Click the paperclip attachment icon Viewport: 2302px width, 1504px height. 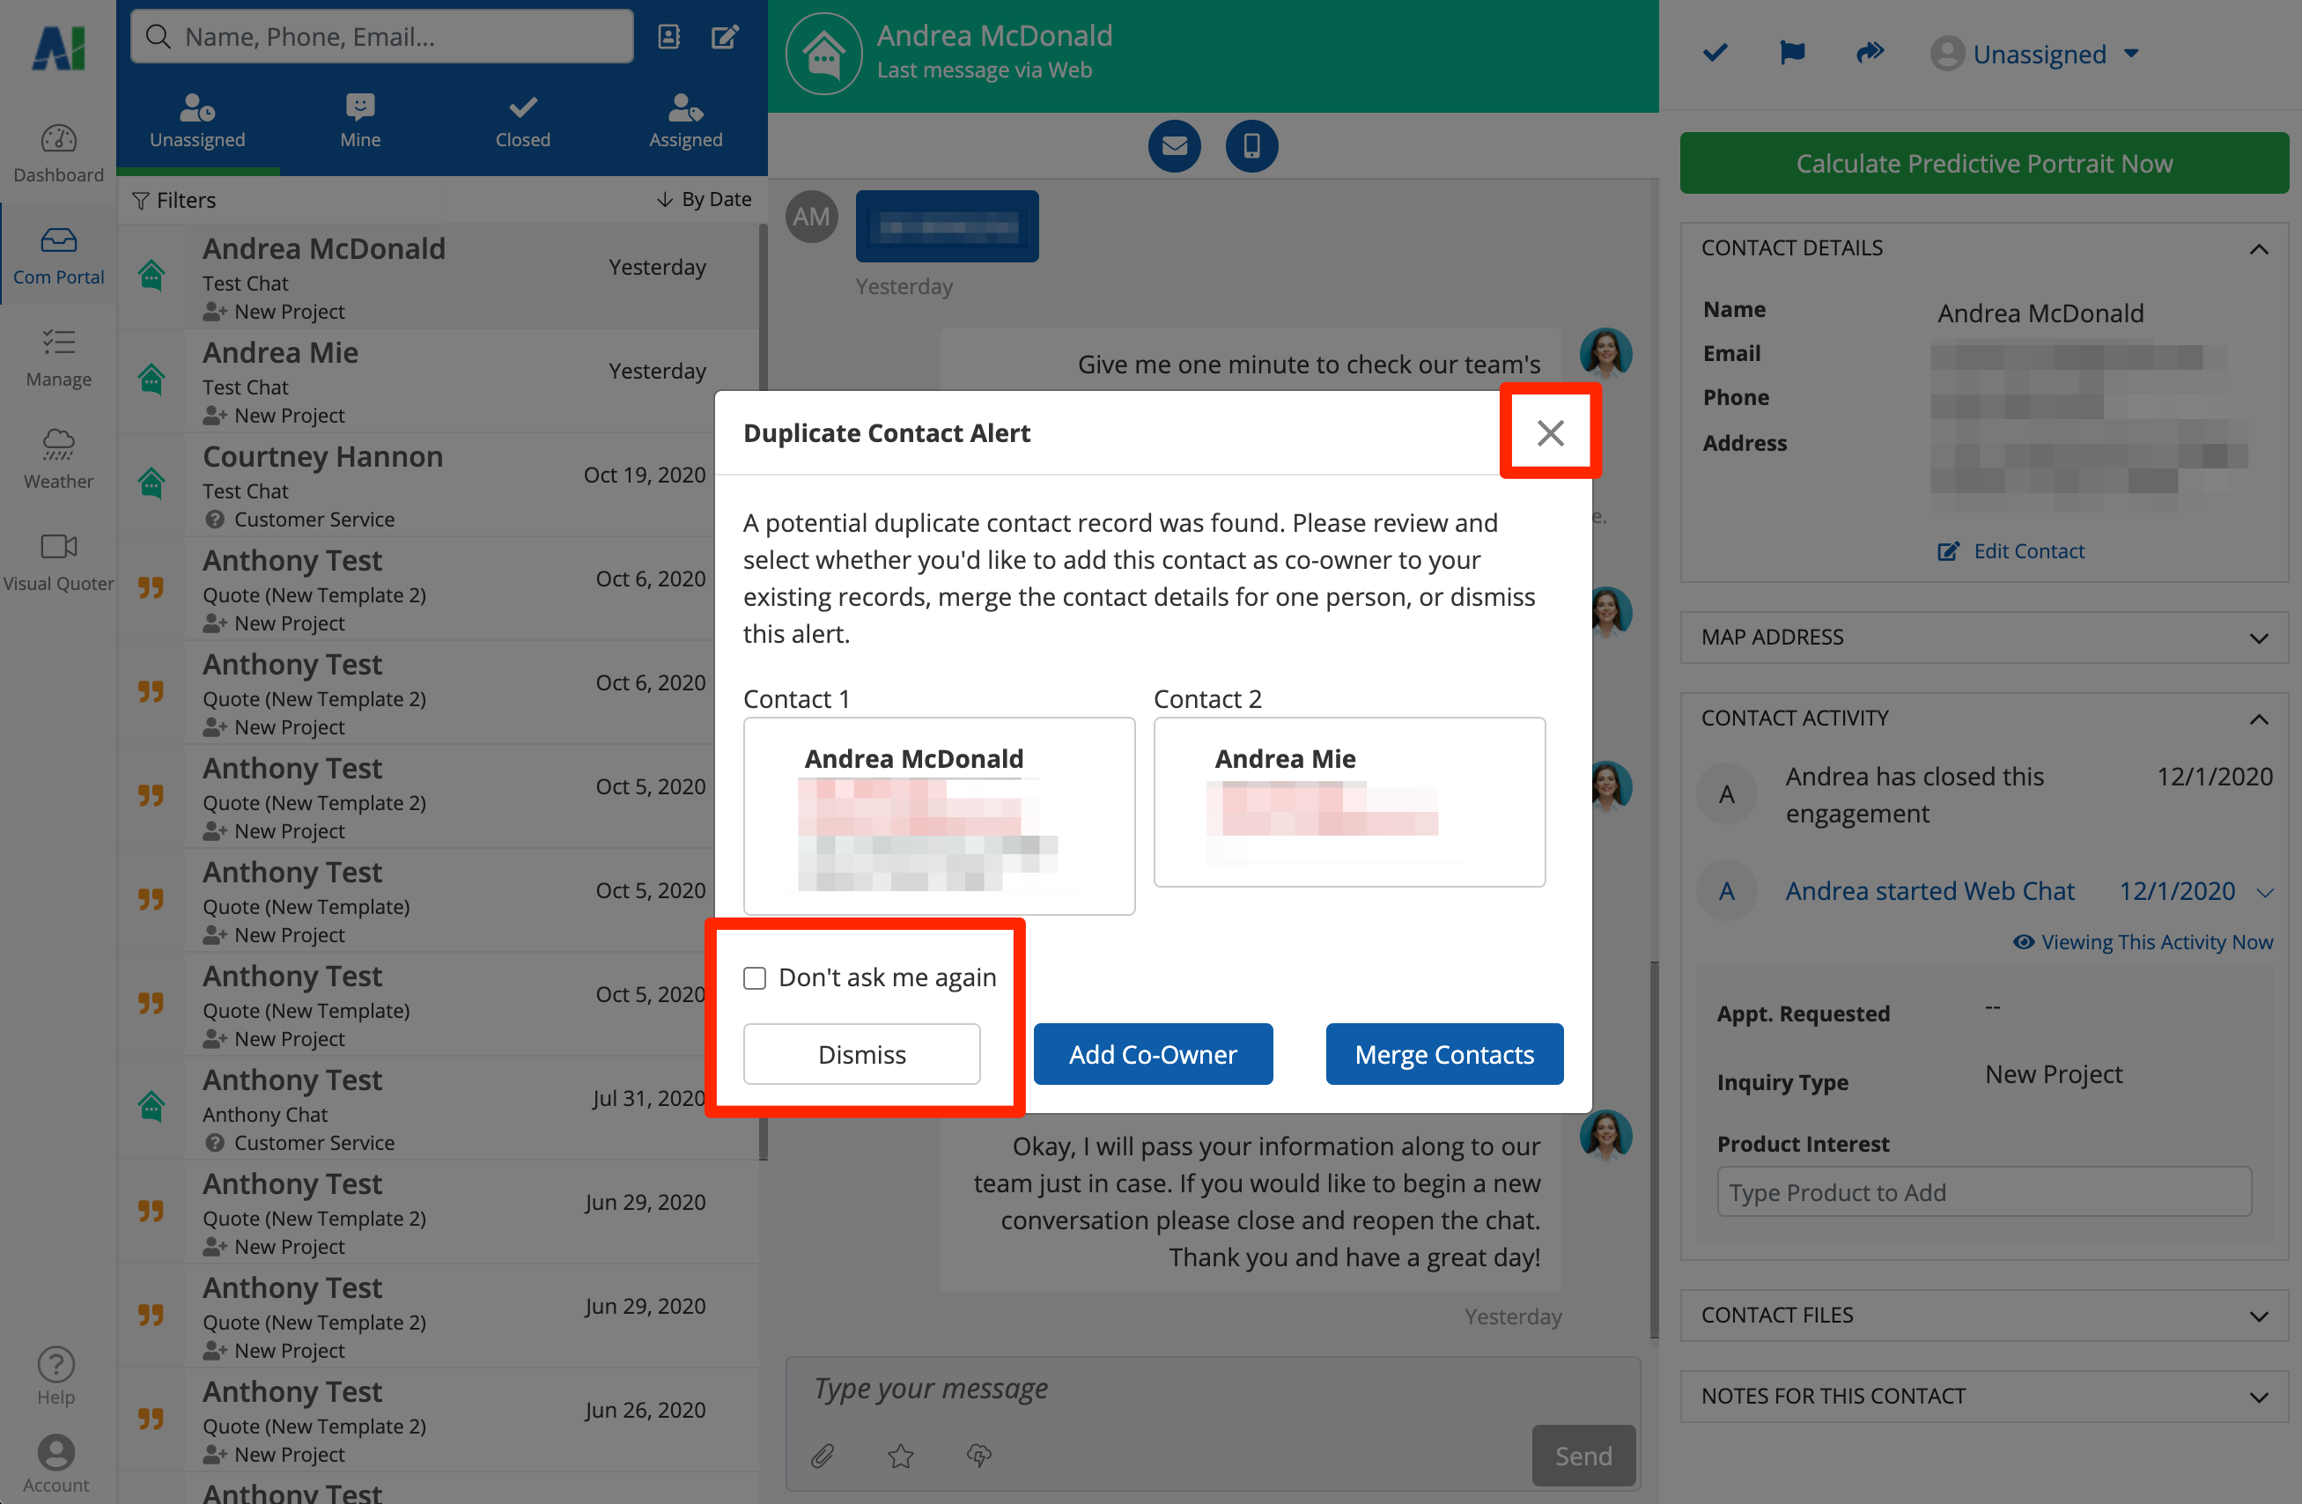(823, 1455)
